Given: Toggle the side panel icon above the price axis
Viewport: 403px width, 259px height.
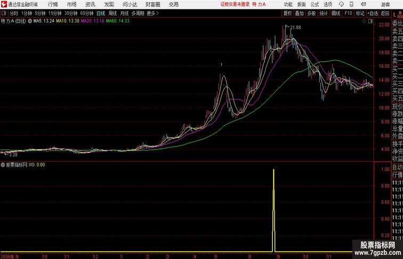Looking at the screenshot, I should click(x=370, y=21).
